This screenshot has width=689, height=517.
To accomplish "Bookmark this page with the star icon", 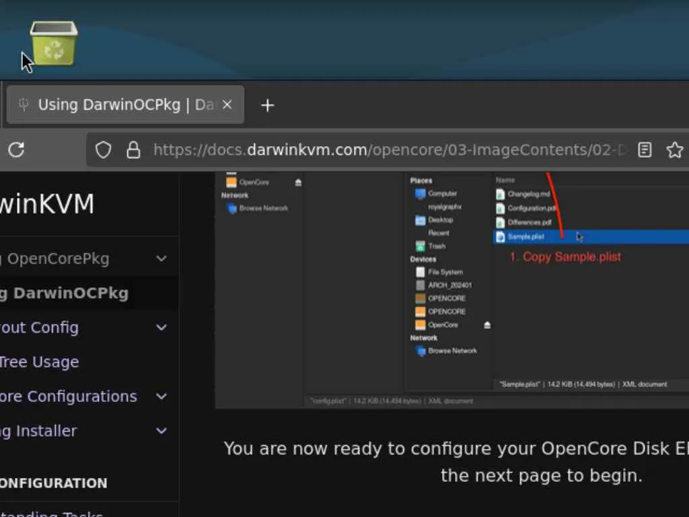I will [674, 150].
